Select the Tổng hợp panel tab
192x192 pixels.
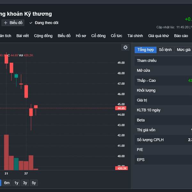146,50
